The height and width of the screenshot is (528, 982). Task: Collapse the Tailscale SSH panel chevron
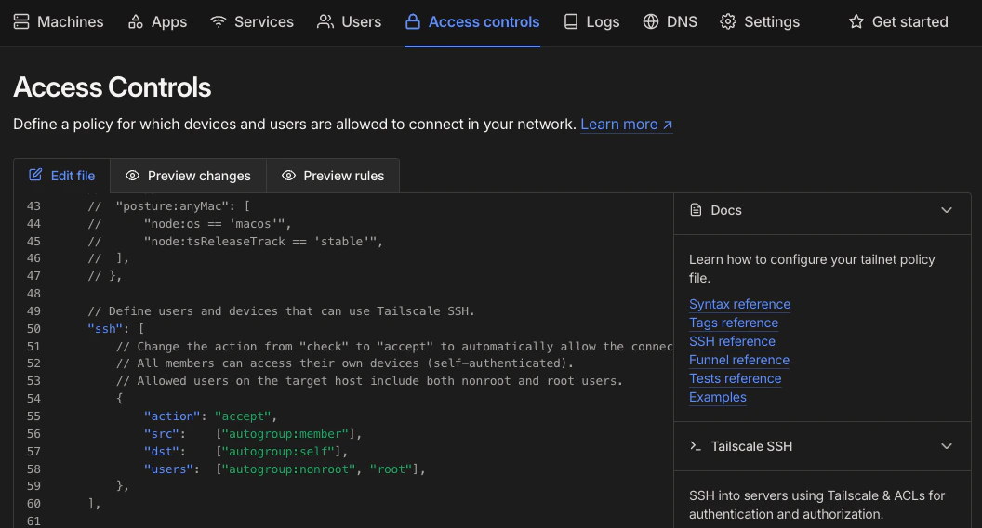pyautogui.click(x=947, y=446)
